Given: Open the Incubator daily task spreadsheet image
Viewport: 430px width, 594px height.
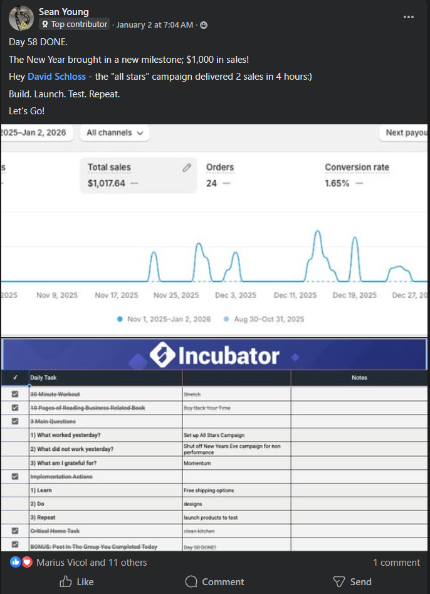Looking at the screenshot, I should point(214,445).
